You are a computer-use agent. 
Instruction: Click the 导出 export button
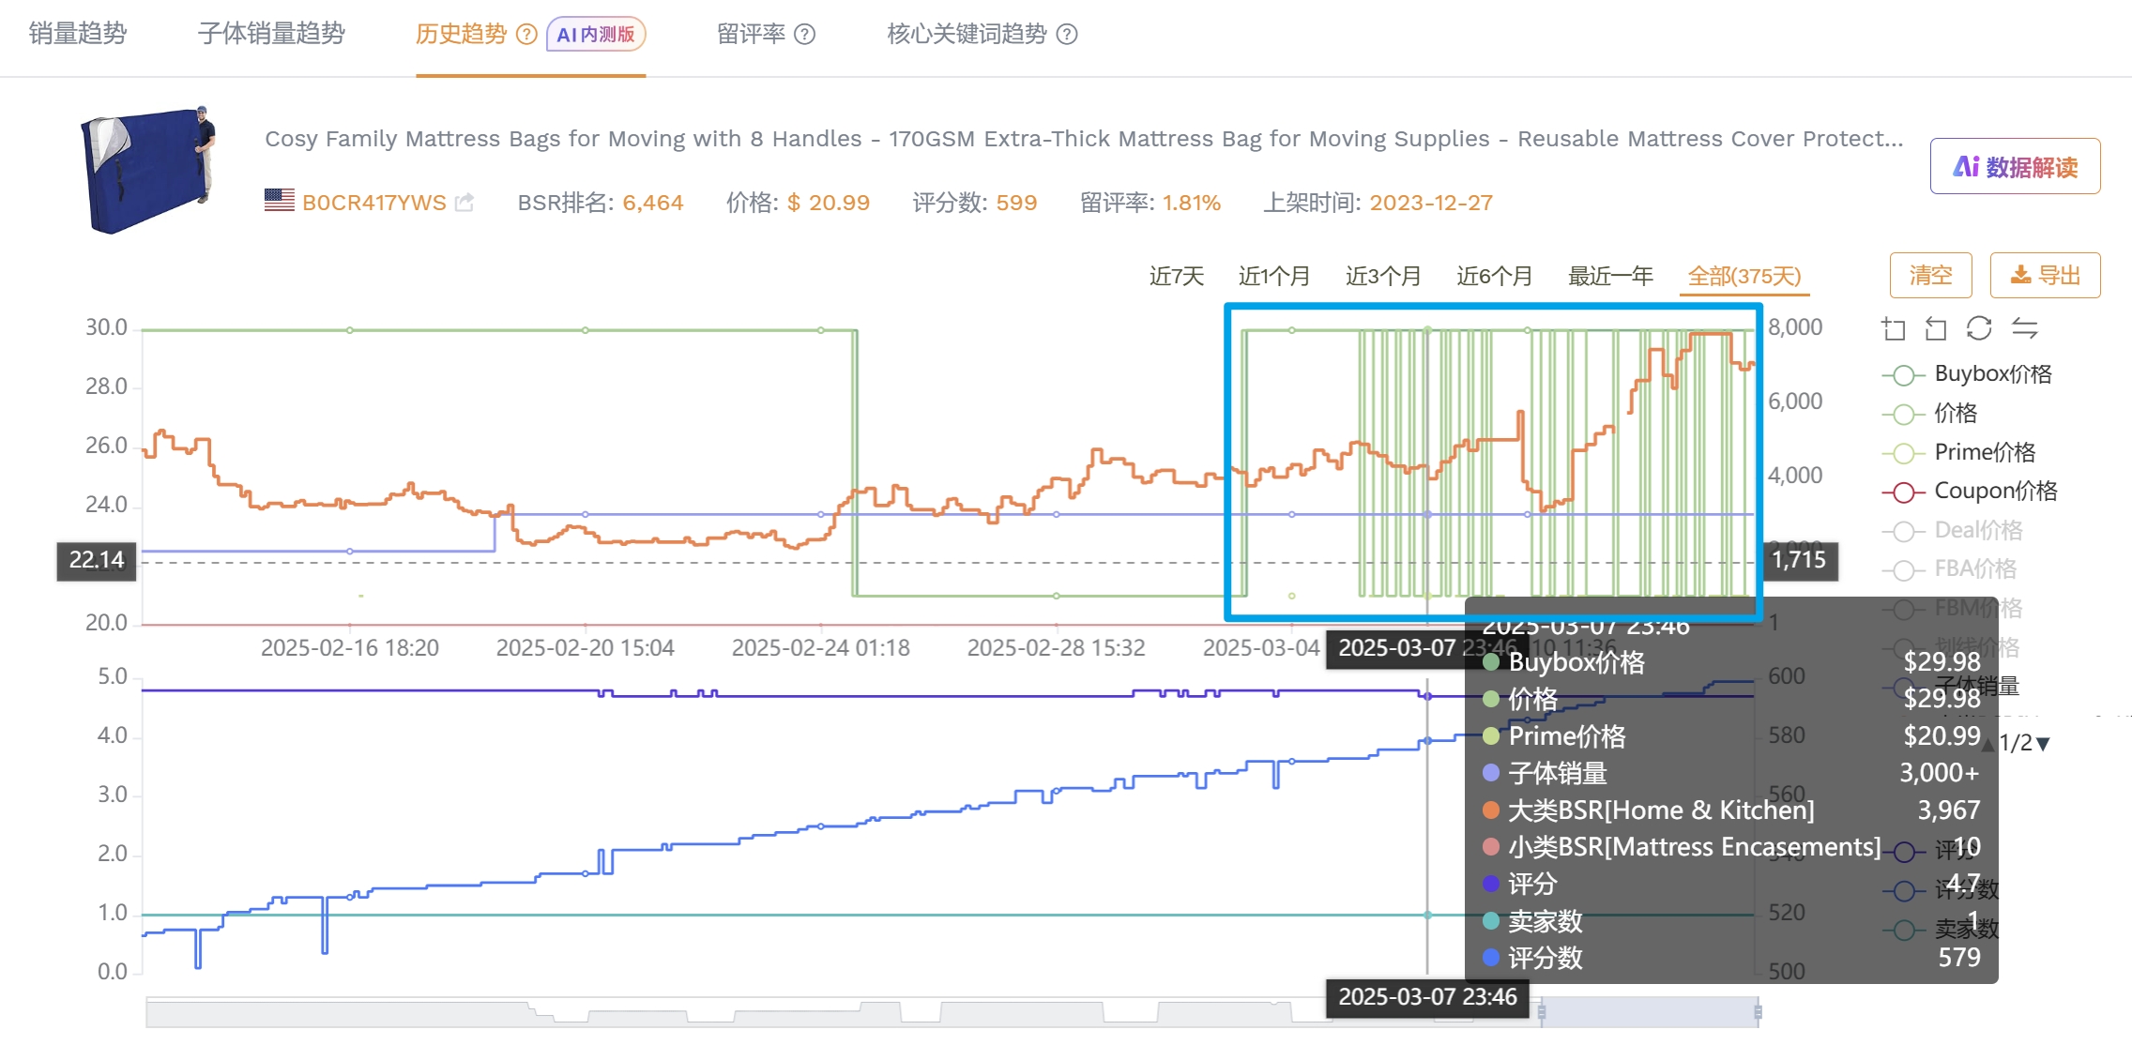point(2046,276)
